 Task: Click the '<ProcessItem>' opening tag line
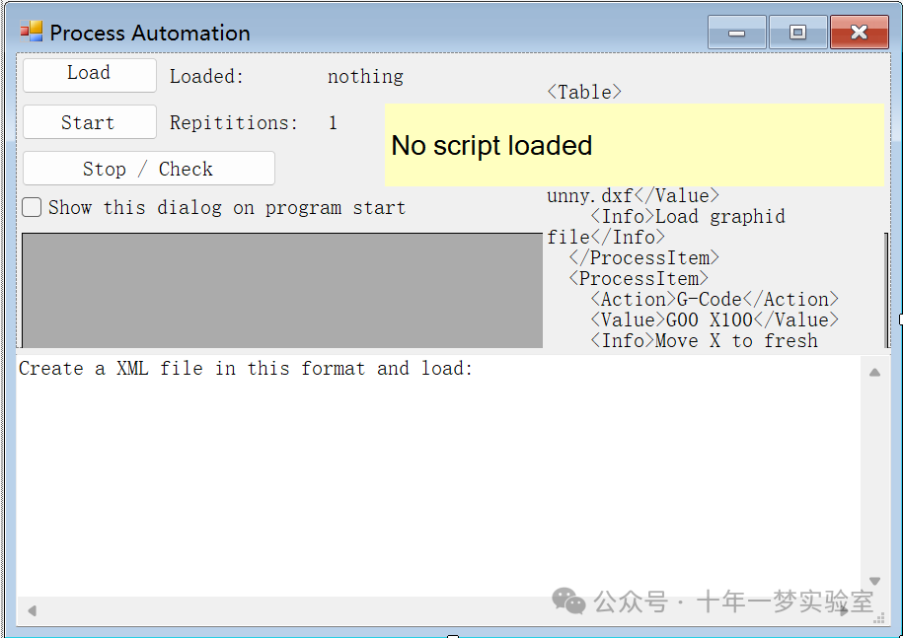(639, 278)
